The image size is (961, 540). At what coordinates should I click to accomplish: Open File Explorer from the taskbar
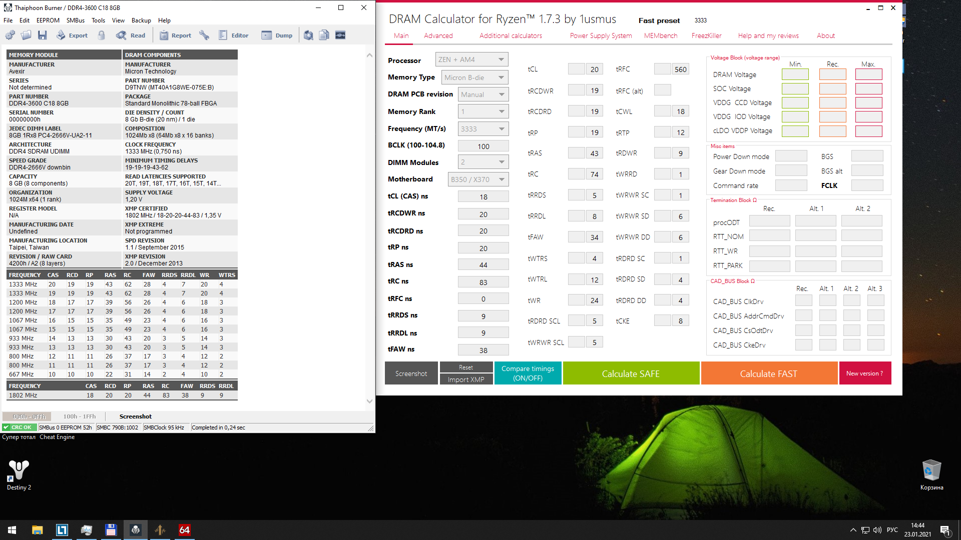[38, 530]
